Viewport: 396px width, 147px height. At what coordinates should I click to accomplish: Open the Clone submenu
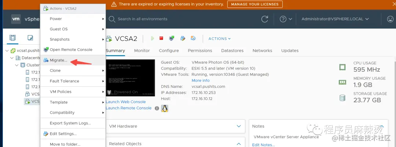tap(73, 71)
